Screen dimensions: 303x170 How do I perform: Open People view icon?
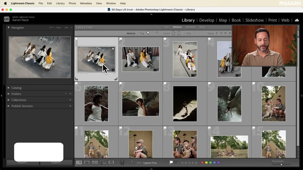(x=111, y=163)
